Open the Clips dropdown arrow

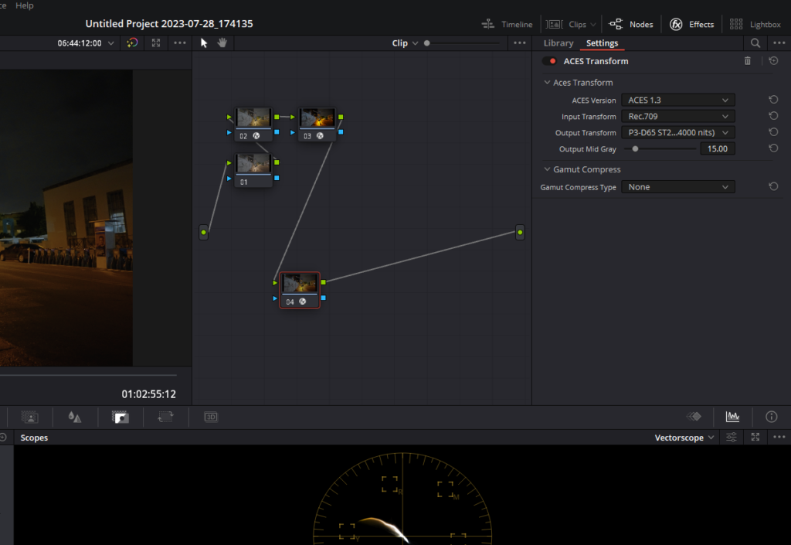[593, 24]
